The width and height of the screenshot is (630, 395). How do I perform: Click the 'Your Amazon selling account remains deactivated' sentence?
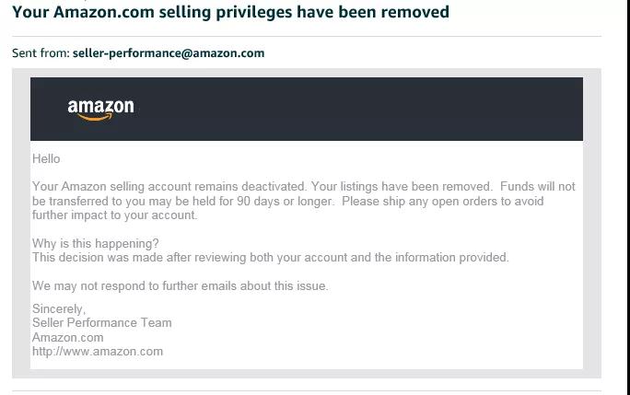tap(169, 186)
